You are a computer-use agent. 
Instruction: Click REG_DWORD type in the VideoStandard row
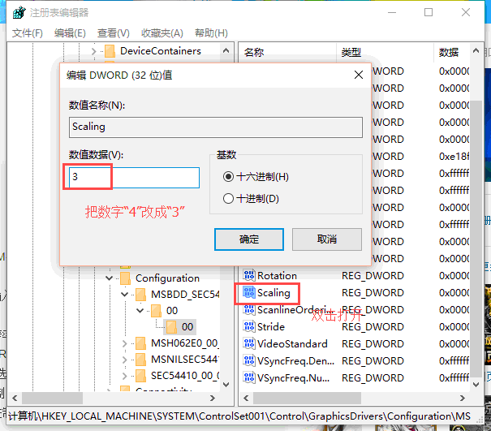point(373,343)
